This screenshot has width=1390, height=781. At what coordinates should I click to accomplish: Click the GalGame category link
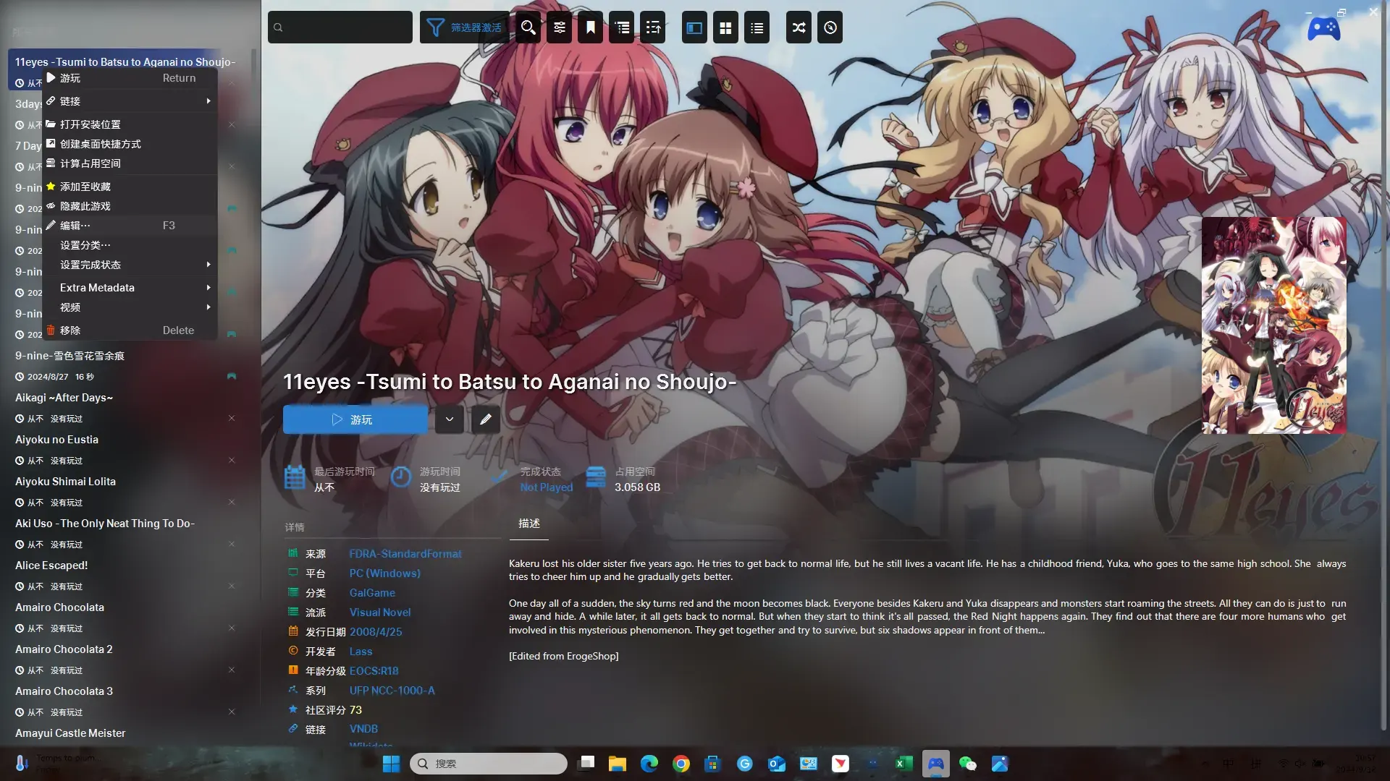[x=372, y=593]
